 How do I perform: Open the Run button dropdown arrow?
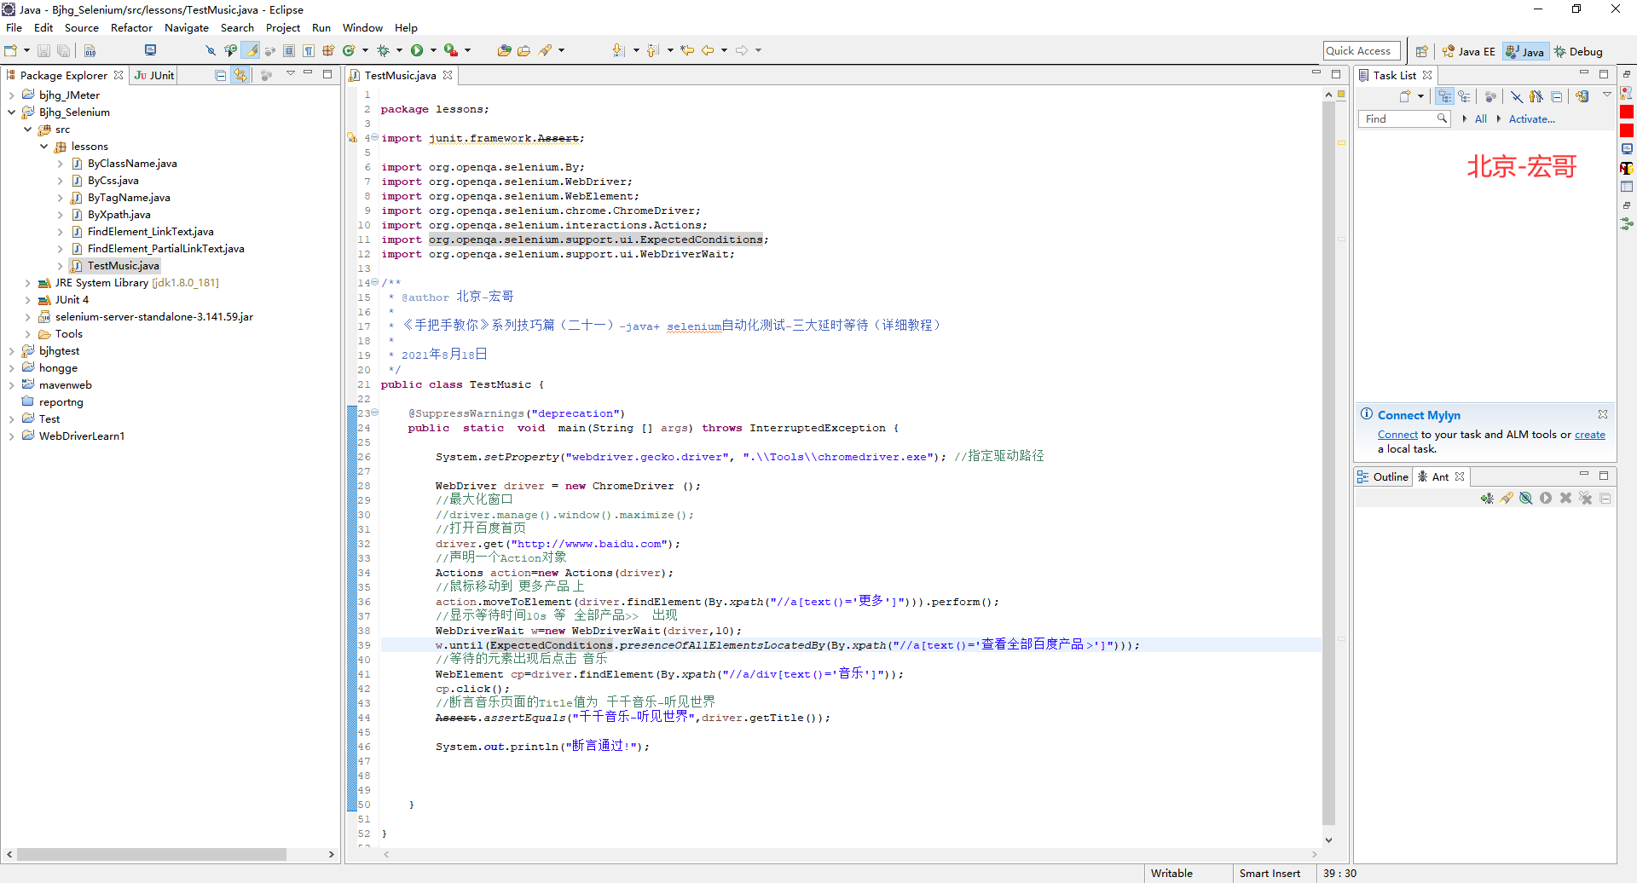tap(433, 50)
